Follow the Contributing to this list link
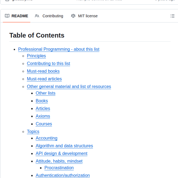The width and height of the screenshot is (178, 178). pyautogui.click(x=48, y=64)
